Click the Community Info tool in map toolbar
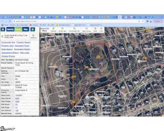The image size is (164, 131). tap(74, 30)
